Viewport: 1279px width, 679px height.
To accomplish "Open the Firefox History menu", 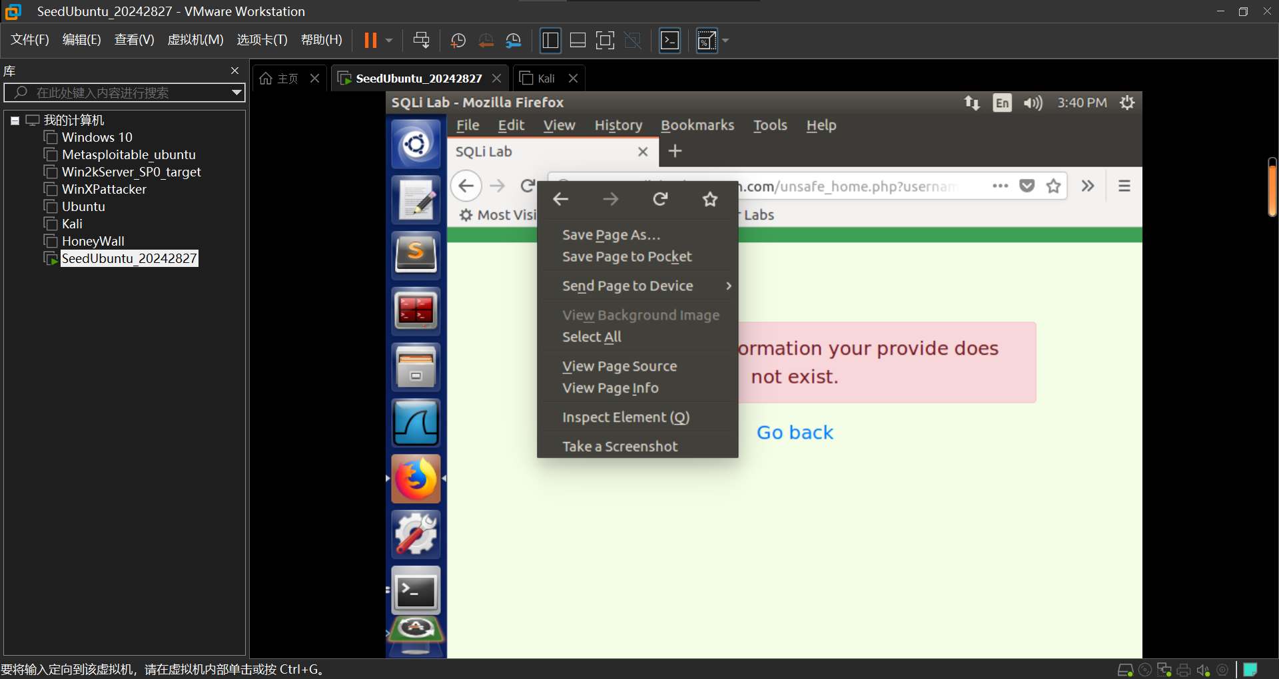I will click(618, 125).
